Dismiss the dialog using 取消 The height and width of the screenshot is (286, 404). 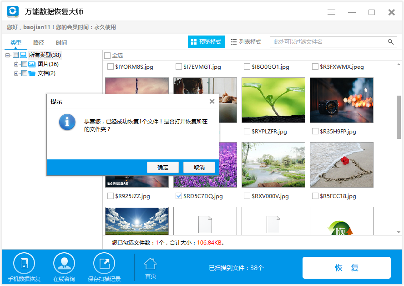(x=199, y=167)
